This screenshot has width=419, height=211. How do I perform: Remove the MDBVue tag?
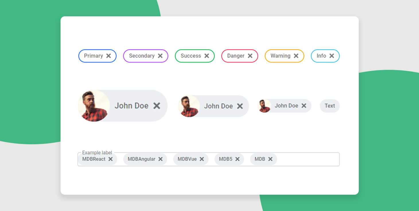202,159
